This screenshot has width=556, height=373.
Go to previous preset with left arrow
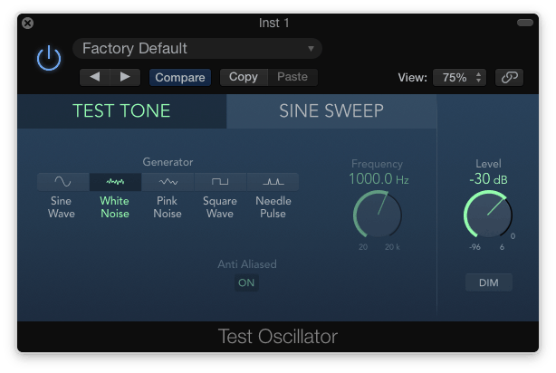click(x=95, y=77)
